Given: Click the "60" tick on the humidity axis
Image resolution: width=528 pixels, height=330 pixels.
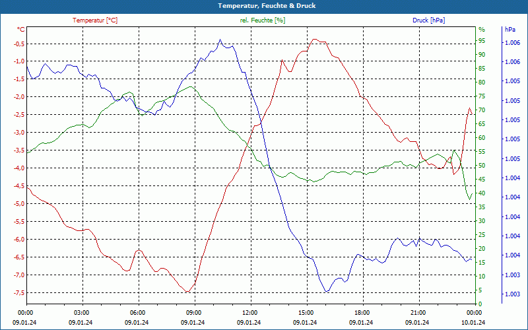Looking at the screenshot, I should tap(482, 138).
